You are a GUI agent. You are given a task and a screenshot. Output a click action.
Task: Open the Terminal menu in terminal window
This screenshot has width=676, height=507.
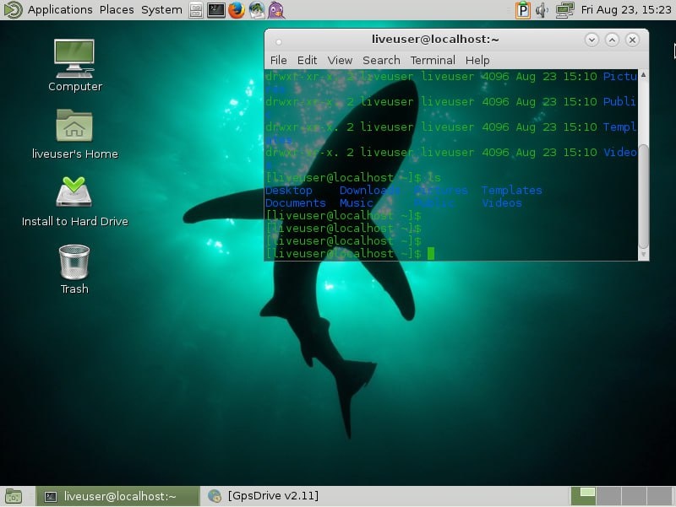pyautogui.click(x=433, y=60)
